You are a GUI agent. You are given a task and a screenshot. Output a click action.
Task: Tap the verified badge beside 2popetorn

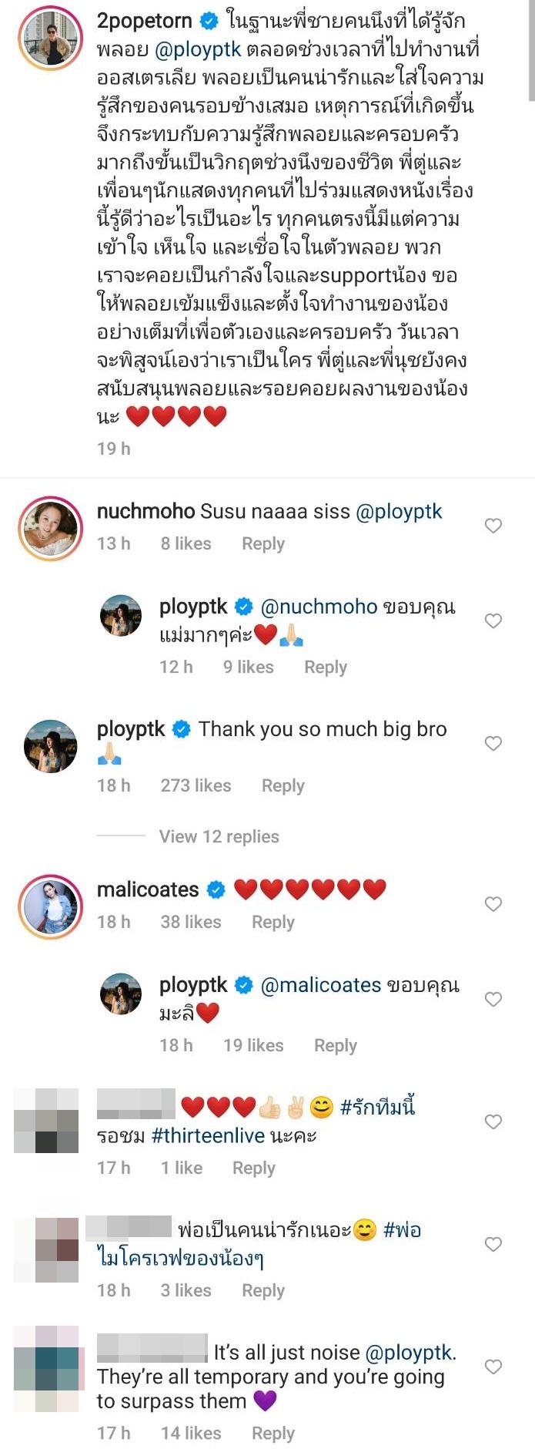tap(209, 22)
